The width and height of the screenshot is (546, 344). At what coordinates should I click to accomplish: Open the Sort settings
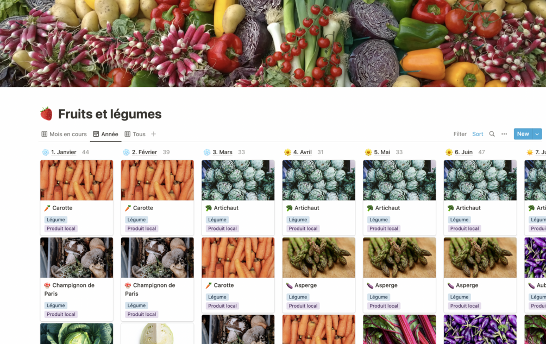(478, 134)
